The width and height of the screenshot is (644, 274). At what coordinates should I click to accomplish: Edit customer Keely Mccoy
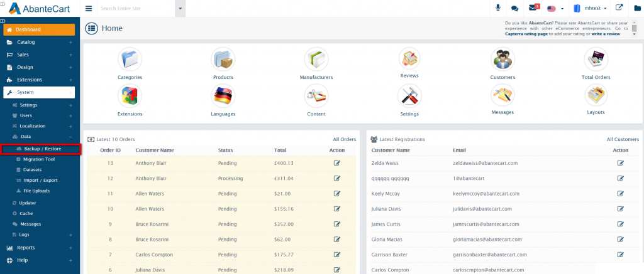620,194
